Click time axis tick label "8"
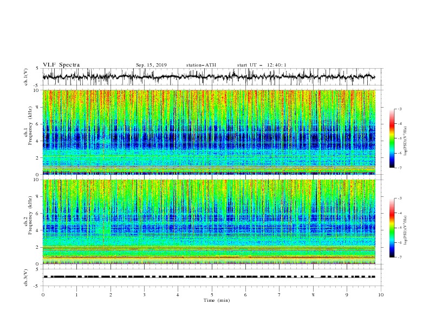This screenshot has width=429, height=331. pyautogui.click(x=313, y=295)
